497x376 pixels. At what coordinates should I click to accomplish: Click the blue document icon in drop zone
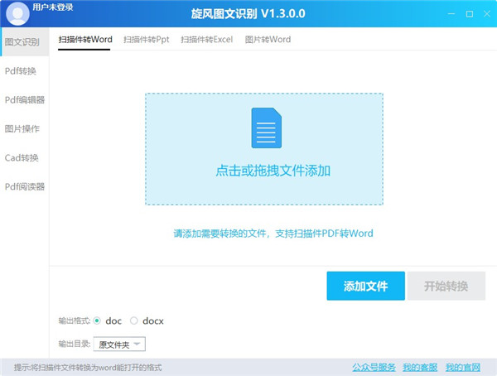click(x=264, y=128)
